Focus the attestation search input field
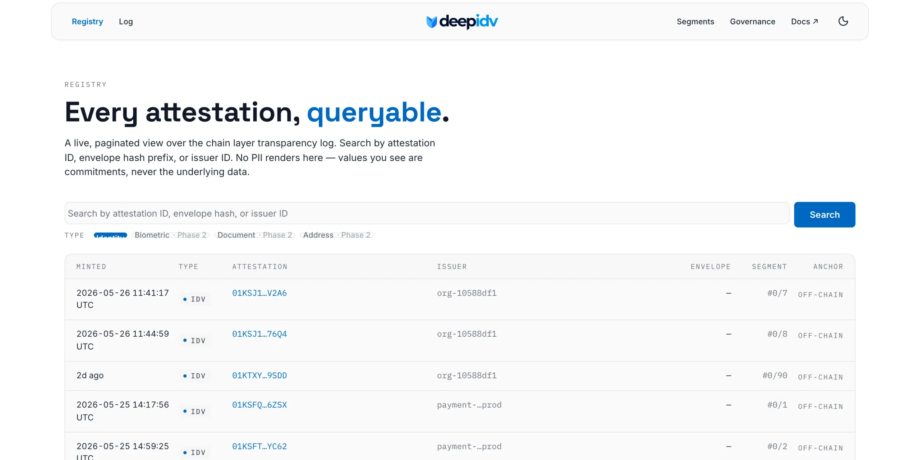Viewport: 920px width, 460px height. 427,213
